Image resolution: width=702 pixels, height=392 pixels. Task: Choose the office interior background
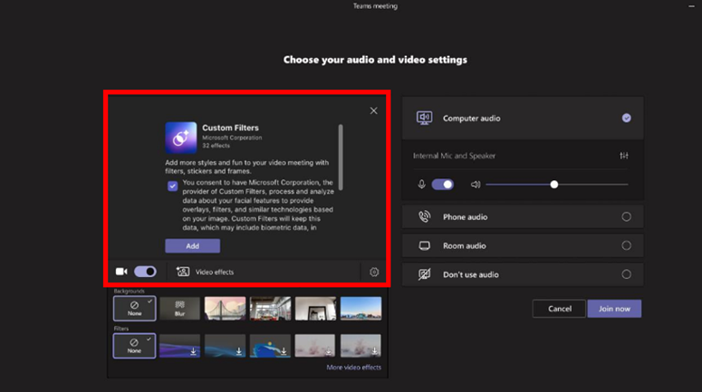click(x=270, y=309)
